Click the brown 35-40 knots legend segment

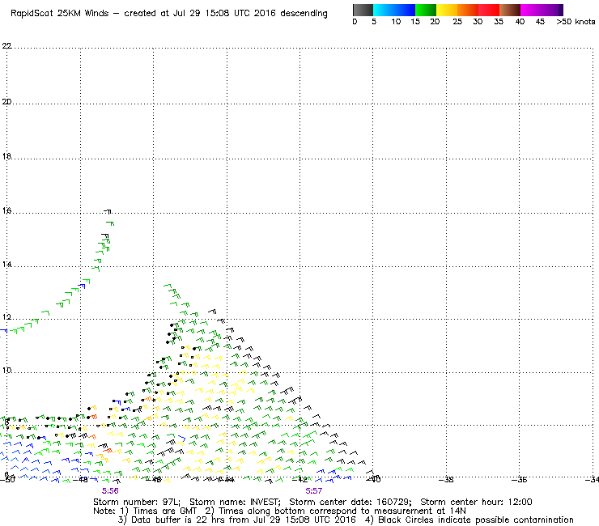(510, 10)
